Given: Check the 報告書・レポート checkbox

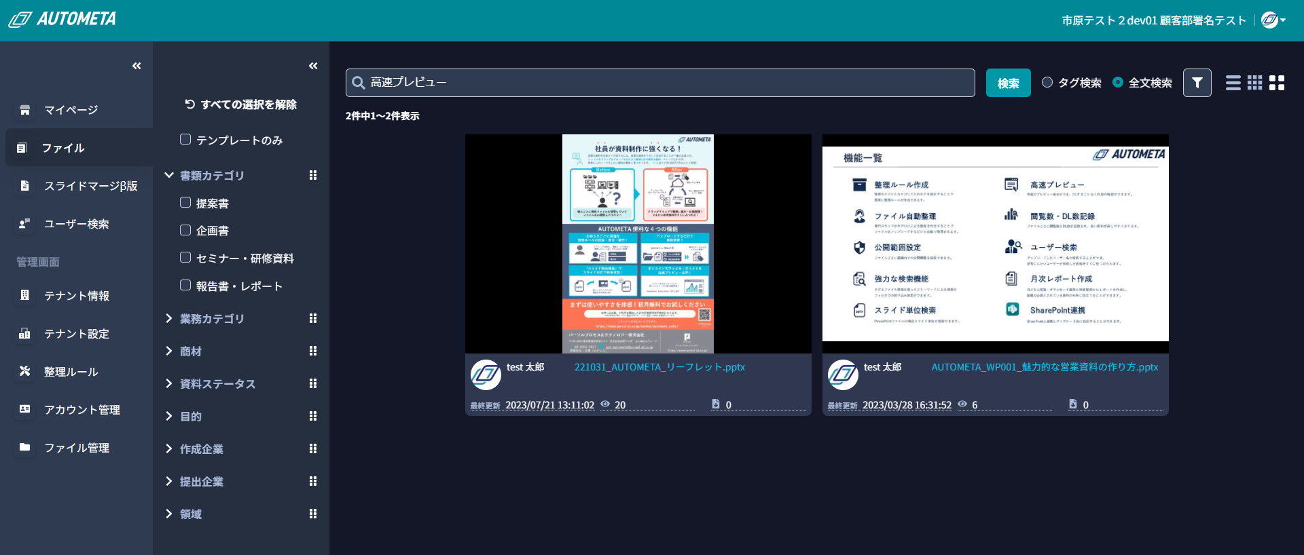Looking at the screenshot, I should [185, 285].
